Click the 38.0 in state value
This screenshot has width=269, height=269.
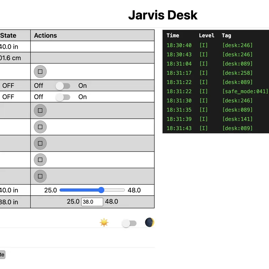click(x=9, y=202)
